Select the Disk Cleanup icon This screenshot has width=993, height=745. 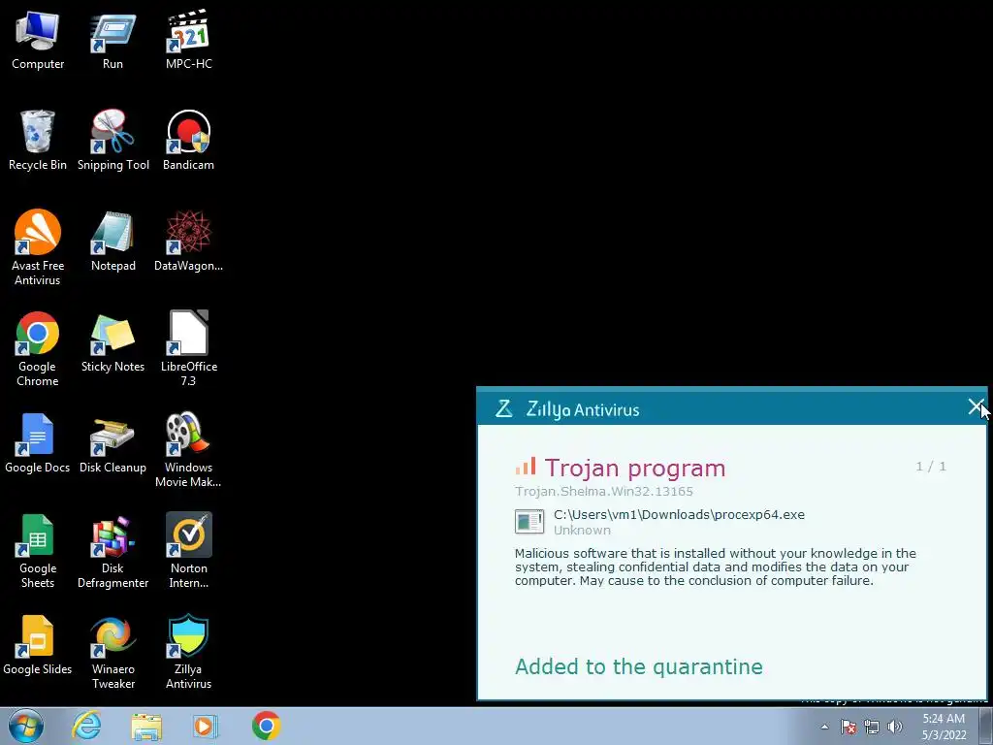point(112,443)
